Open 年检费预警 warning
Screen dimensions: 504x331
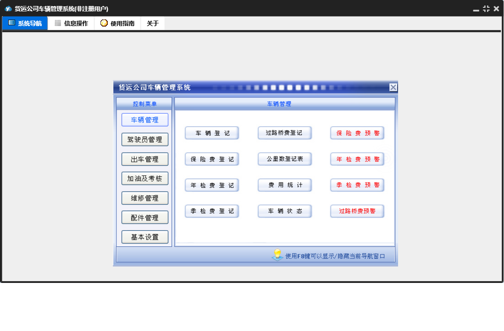[x=357, y=159]
